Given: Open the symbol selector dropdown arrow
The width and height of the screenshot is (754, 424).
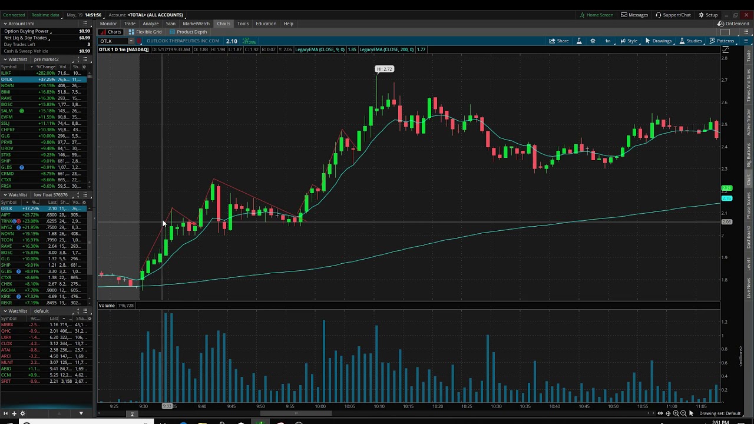Looking at the screenshot, I should click(x=131, y=41).
